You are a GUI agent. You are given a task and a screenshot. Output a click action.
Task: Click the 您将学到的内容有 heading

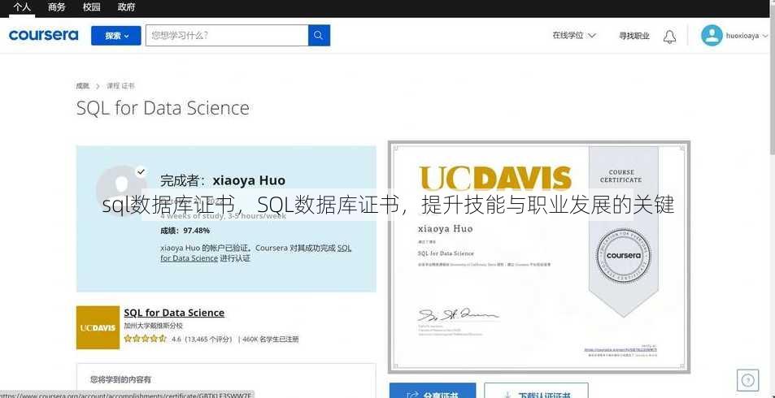point(120,380)
